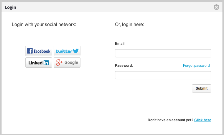This screenshot has width=224, height=135.
Task: Click the Facebook "f" logo icon
Action: pos(30,51)
